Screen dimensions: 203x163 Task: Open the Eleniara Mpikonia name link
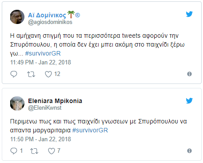pyautogui.click(x=55, y=101)
